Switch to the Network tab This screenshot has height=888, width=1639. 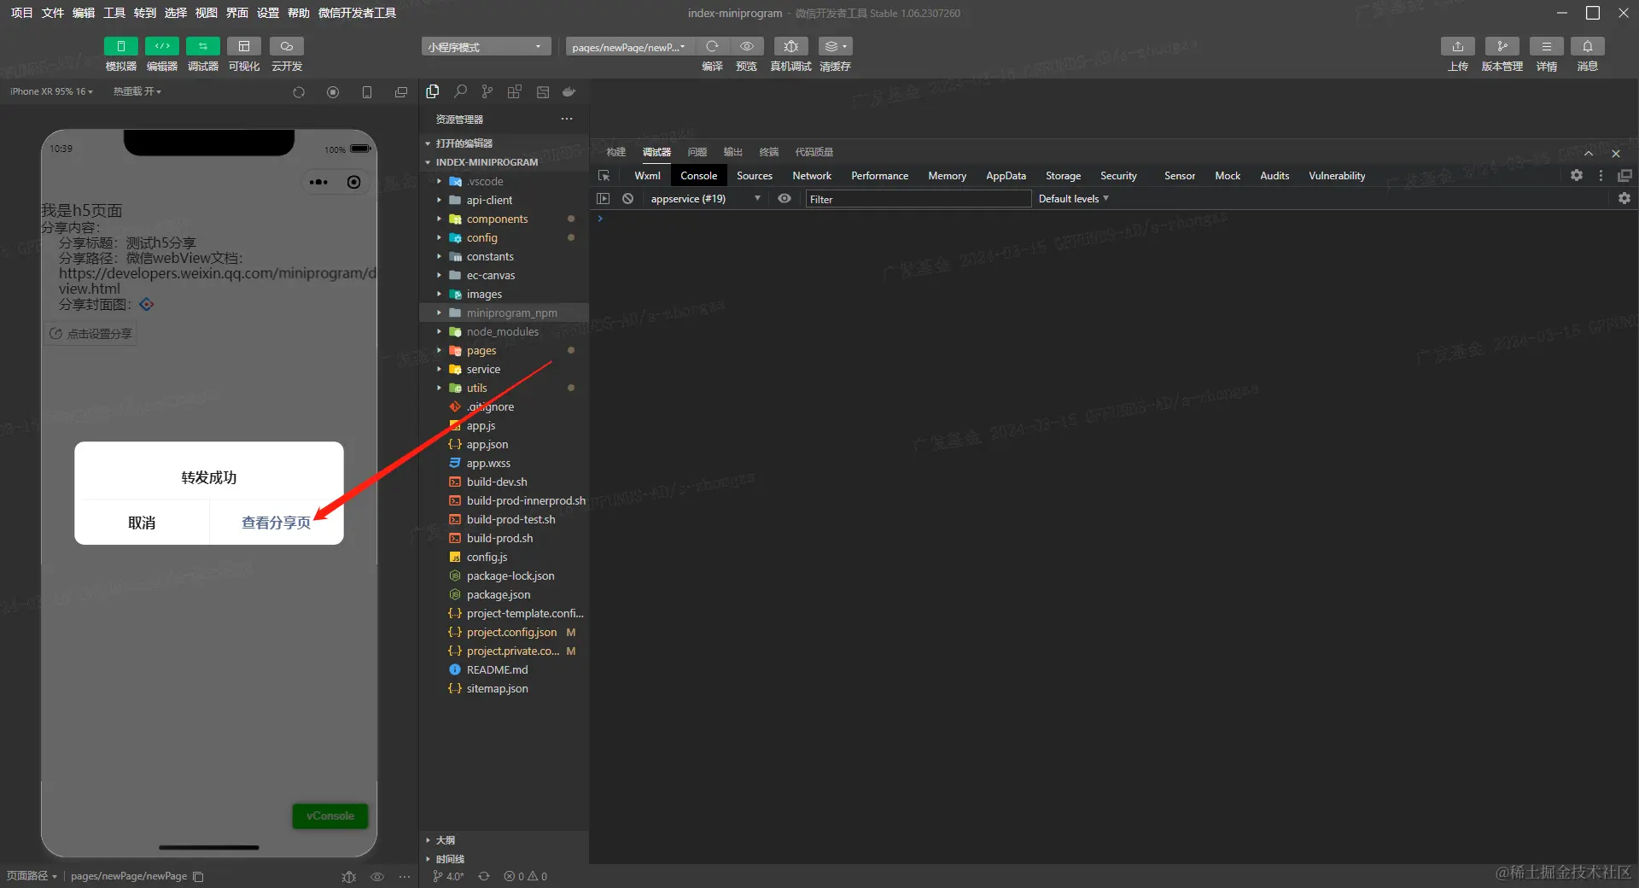click(812, 176)
